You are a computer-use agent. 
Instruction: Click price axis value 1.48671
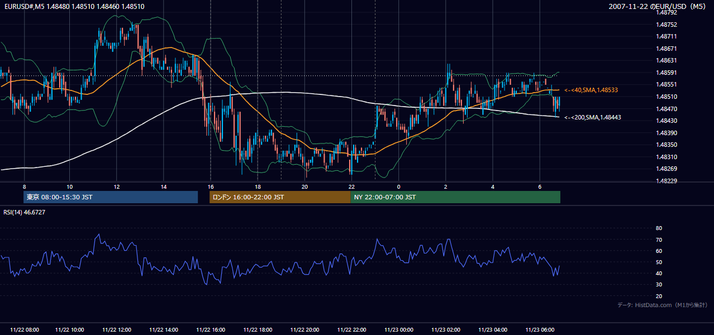[667, 49]
